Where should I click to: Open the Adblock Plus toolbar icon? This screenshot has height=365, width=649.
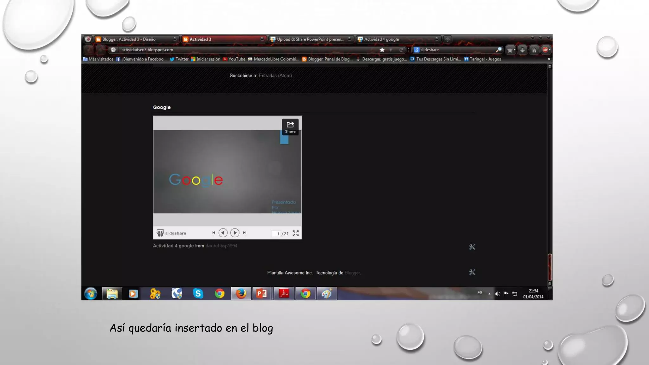pyautogui.click(x=546, y=50)
